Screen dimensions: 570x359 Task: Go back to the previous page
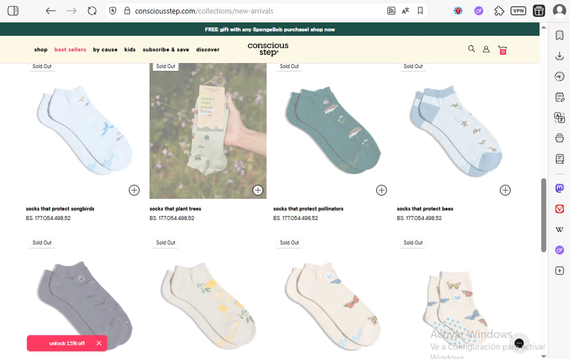click(51, 11)
